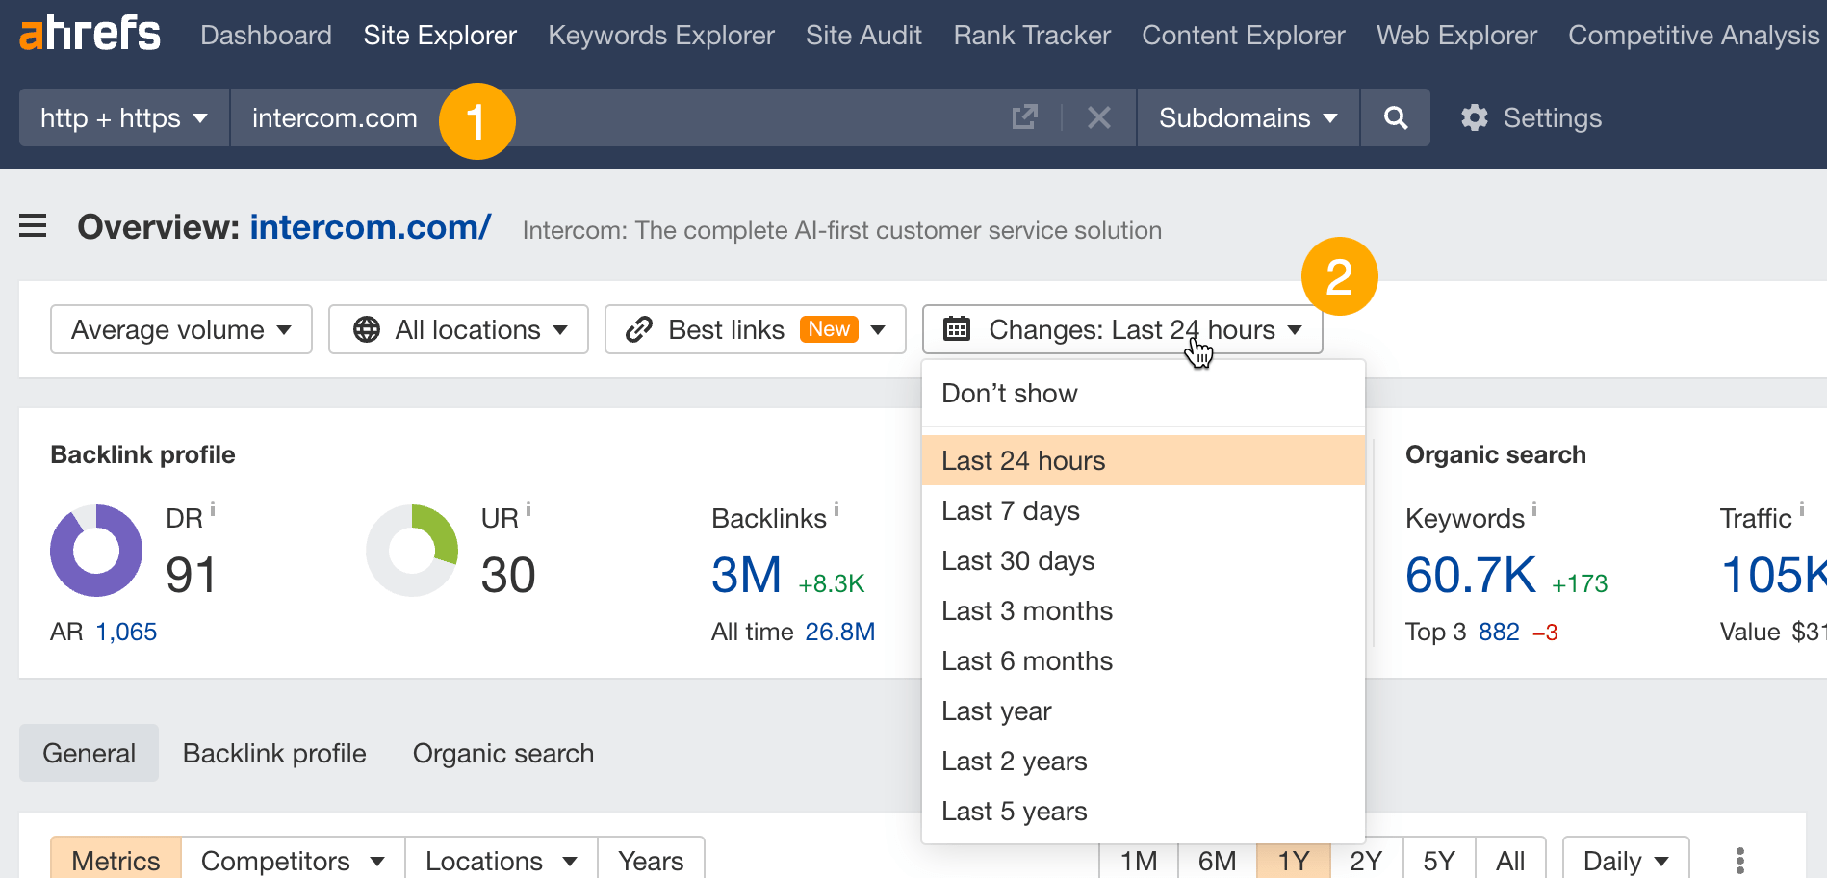Switch to the Backlink profile tab
The height and width of the screenshot is (878, 1827).
(x=273, y=753)
